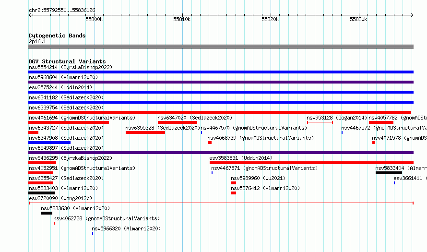Click the nsv4057782 variant label
The width and height of the screenshot is (427, 252).
point(398,118)
